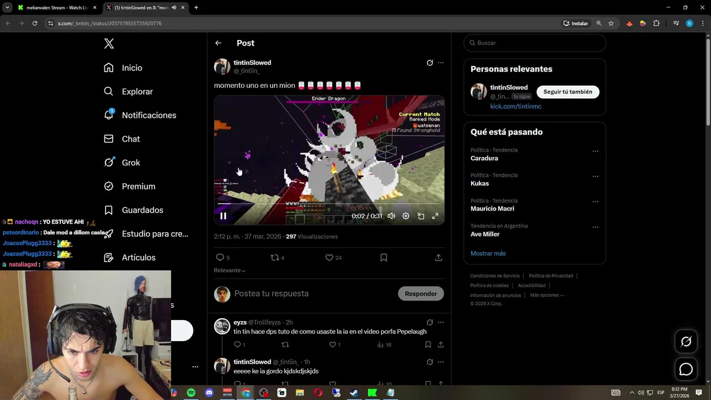This screenshot has width=711, height=400.
Task: Bookmark the main post
Action: (384, 258)
